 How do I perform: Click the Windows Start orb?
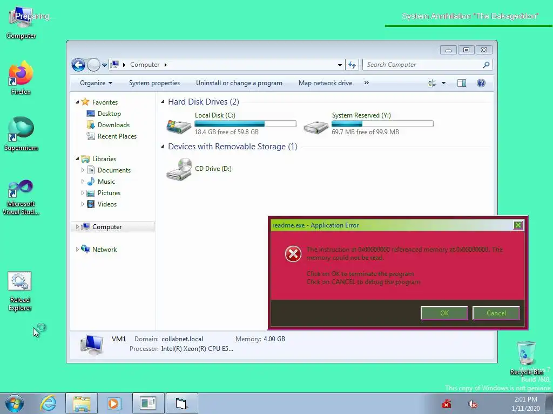[15, 403]
